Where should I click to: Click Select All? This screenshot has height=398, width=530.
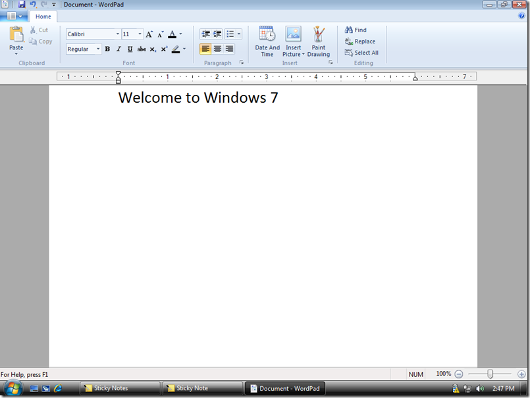[x=361, y=53]
